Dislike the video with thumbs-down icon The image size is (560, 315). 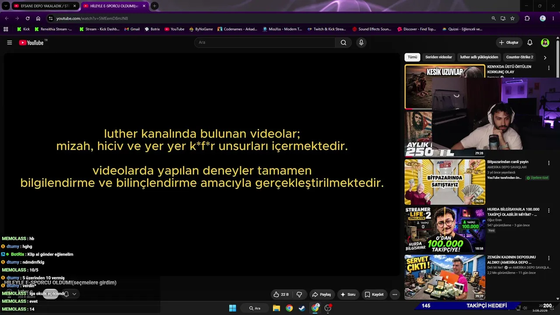[299, 294]
